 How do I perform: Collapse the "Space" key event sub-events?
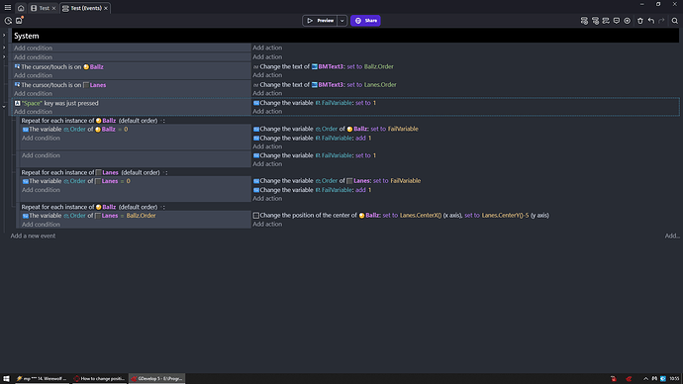[4, 107]
